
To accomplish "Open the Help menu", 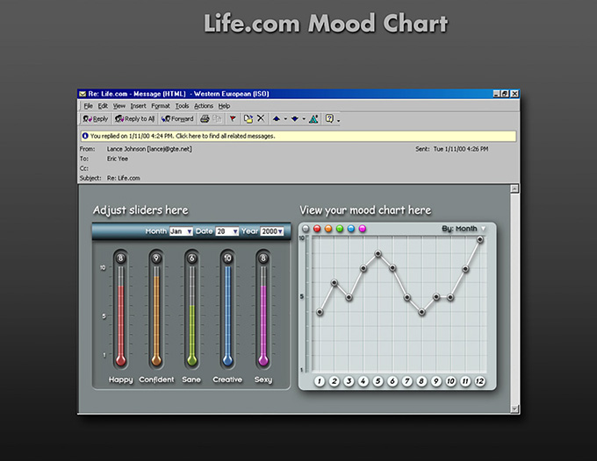I will (x=224, y=106).
